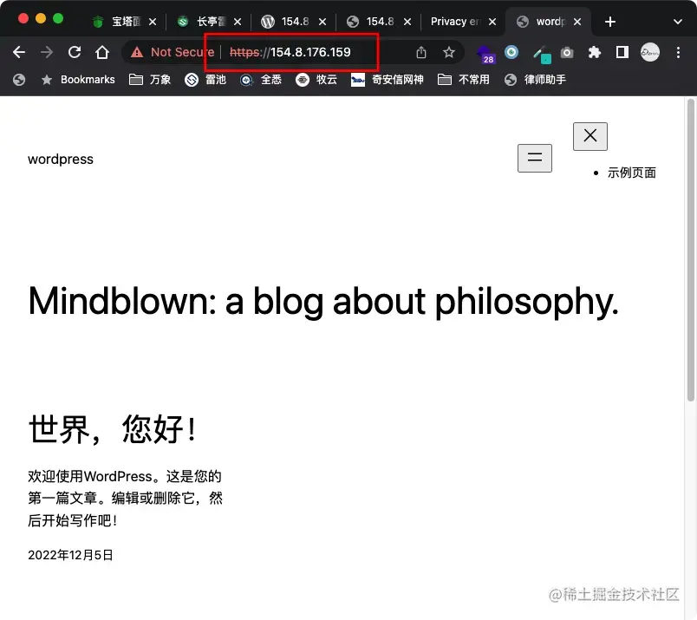Click the Not Secure warning indicator
Screen dimensions: 697x620
[x=172, y=53]
